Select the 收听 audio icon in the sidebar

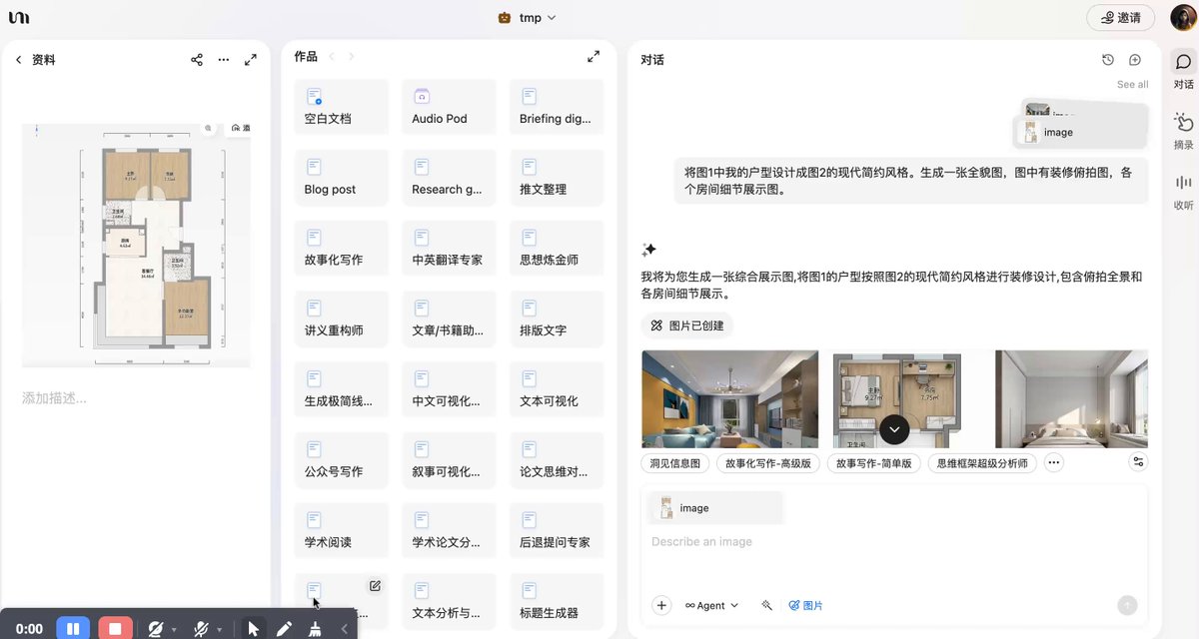coord(1182,185)
